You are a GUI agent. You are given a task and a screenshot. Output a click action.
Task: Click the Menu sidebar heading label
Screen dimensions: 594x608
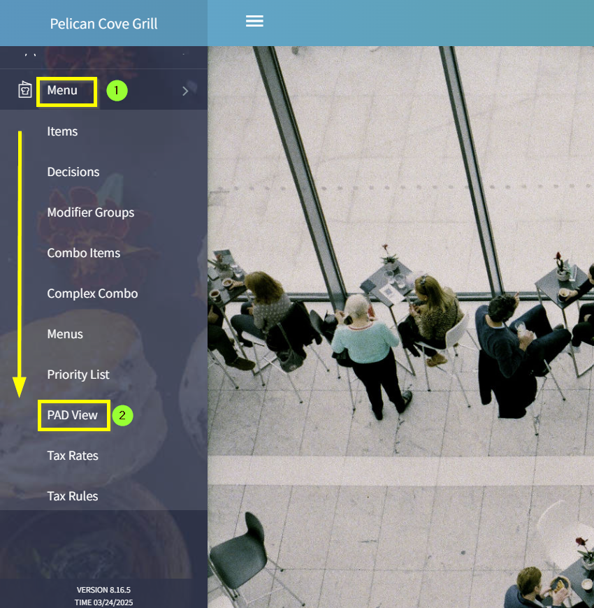click(62, 90)
